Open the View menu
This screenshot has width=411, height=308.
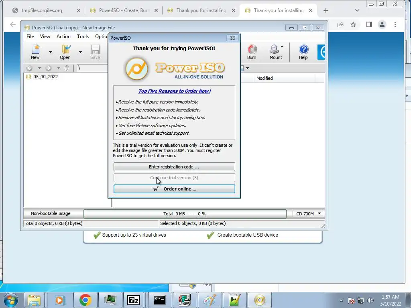pos(45,36)
